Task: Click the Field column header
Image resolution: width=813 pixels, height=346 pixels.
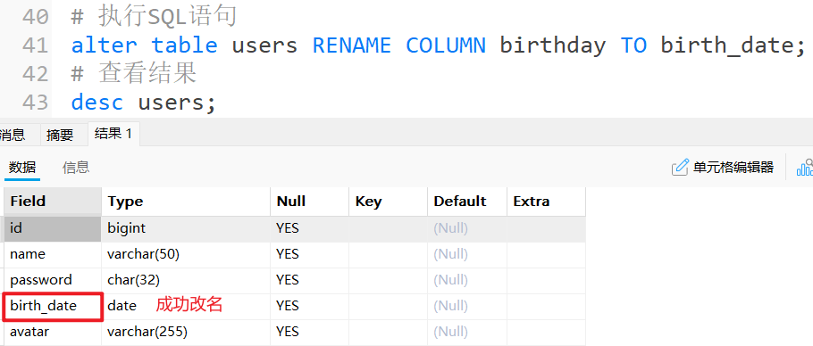Action: pos(53,202)
